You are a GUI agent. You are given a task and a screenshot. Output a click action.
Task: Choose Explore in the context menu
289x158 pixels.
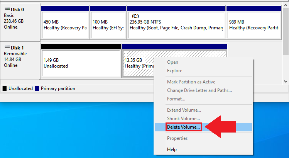203,71
